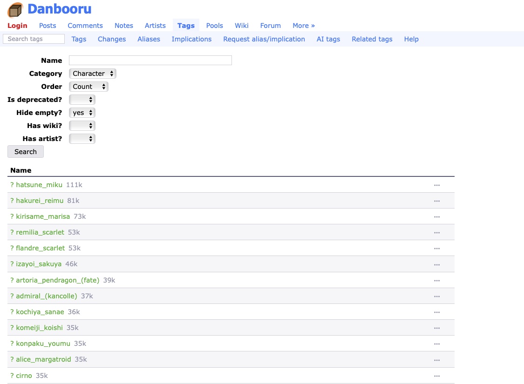Navigate to Artists
This screenshot has height=384, width=524.
coord(155,26)
